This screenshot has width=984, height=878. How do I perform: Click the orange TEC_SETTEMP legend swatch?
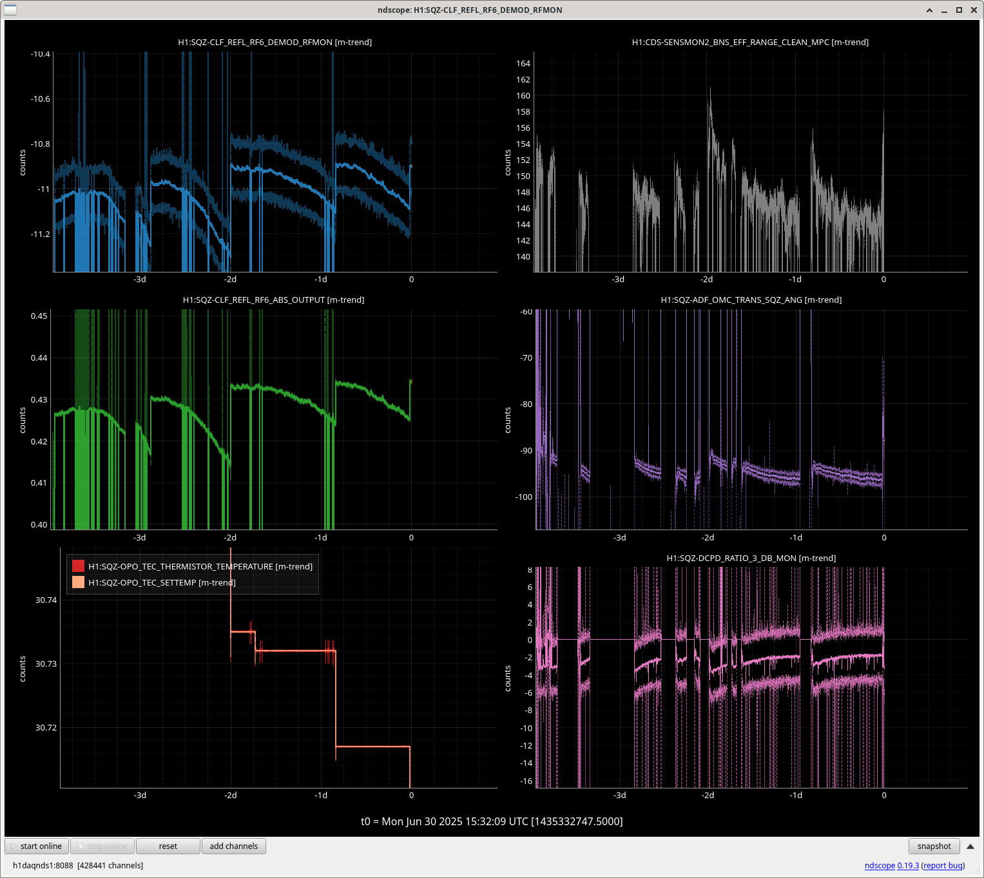pos(79,582)
